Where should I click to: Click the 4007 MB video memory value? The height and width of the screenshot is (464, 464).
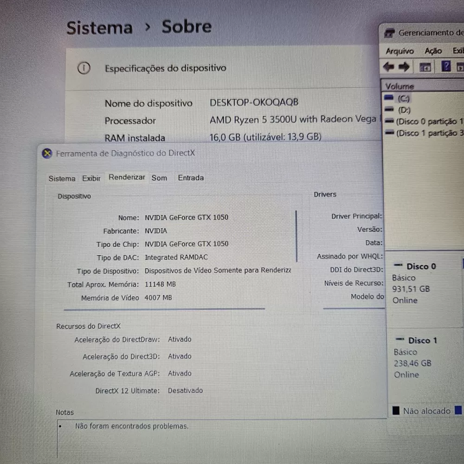click(x=158, y=298)
